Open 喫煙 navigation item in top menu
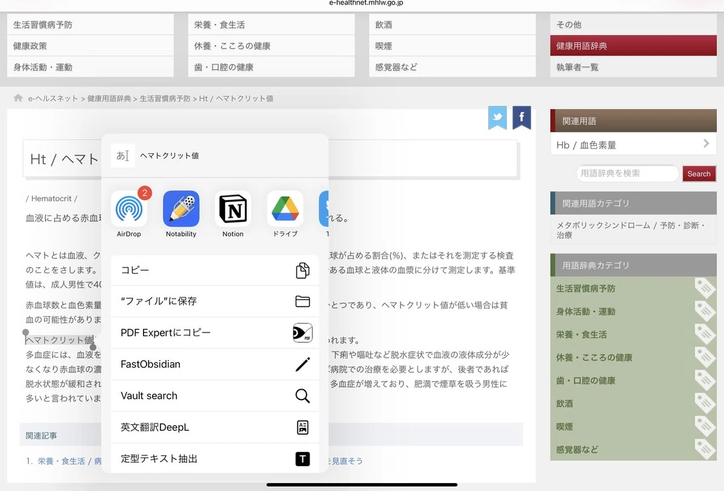The height and width of the screenshot is (491, 724). (453, 46)
